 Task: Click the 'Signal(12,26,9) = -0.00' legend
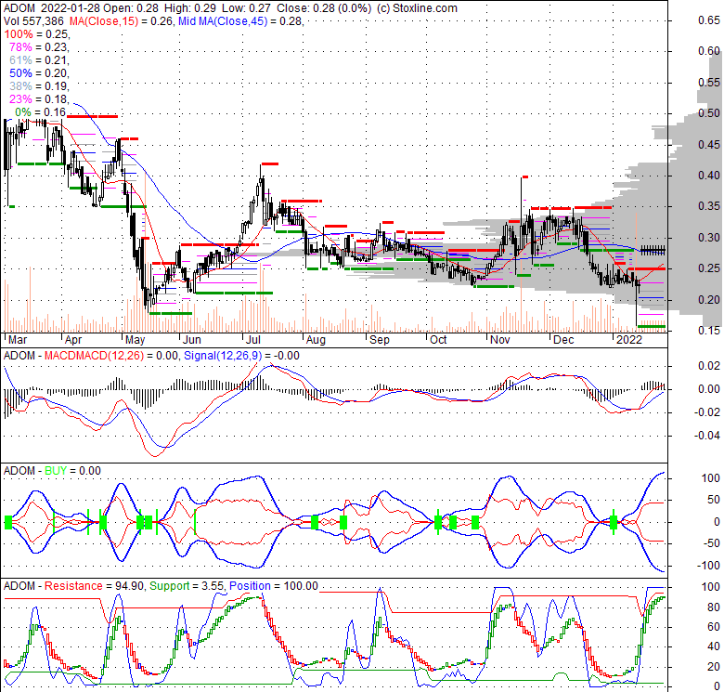point(241,356)
